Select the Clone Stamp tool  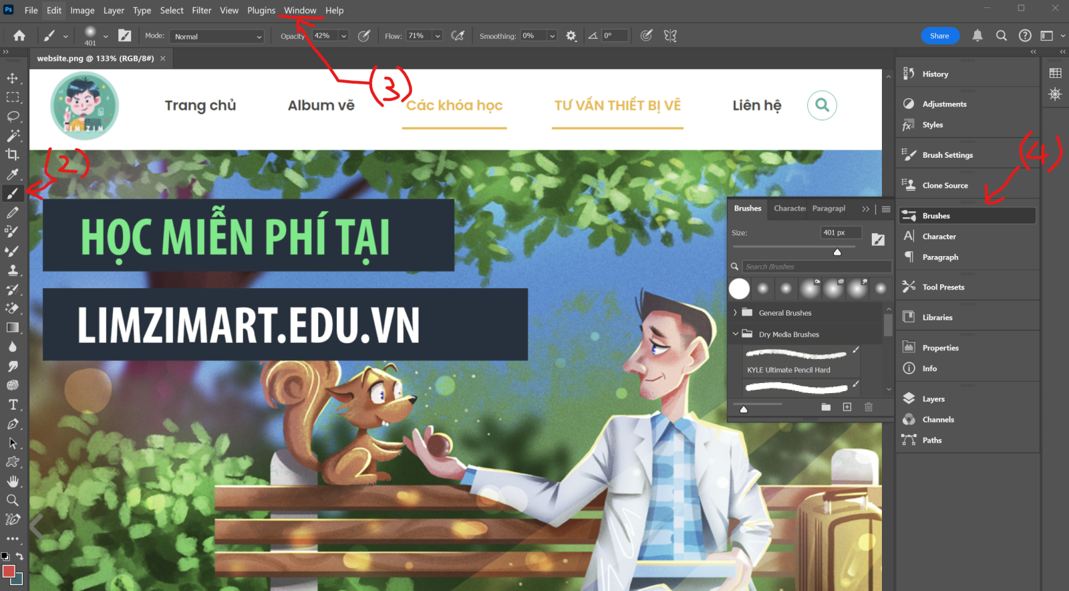13,271
